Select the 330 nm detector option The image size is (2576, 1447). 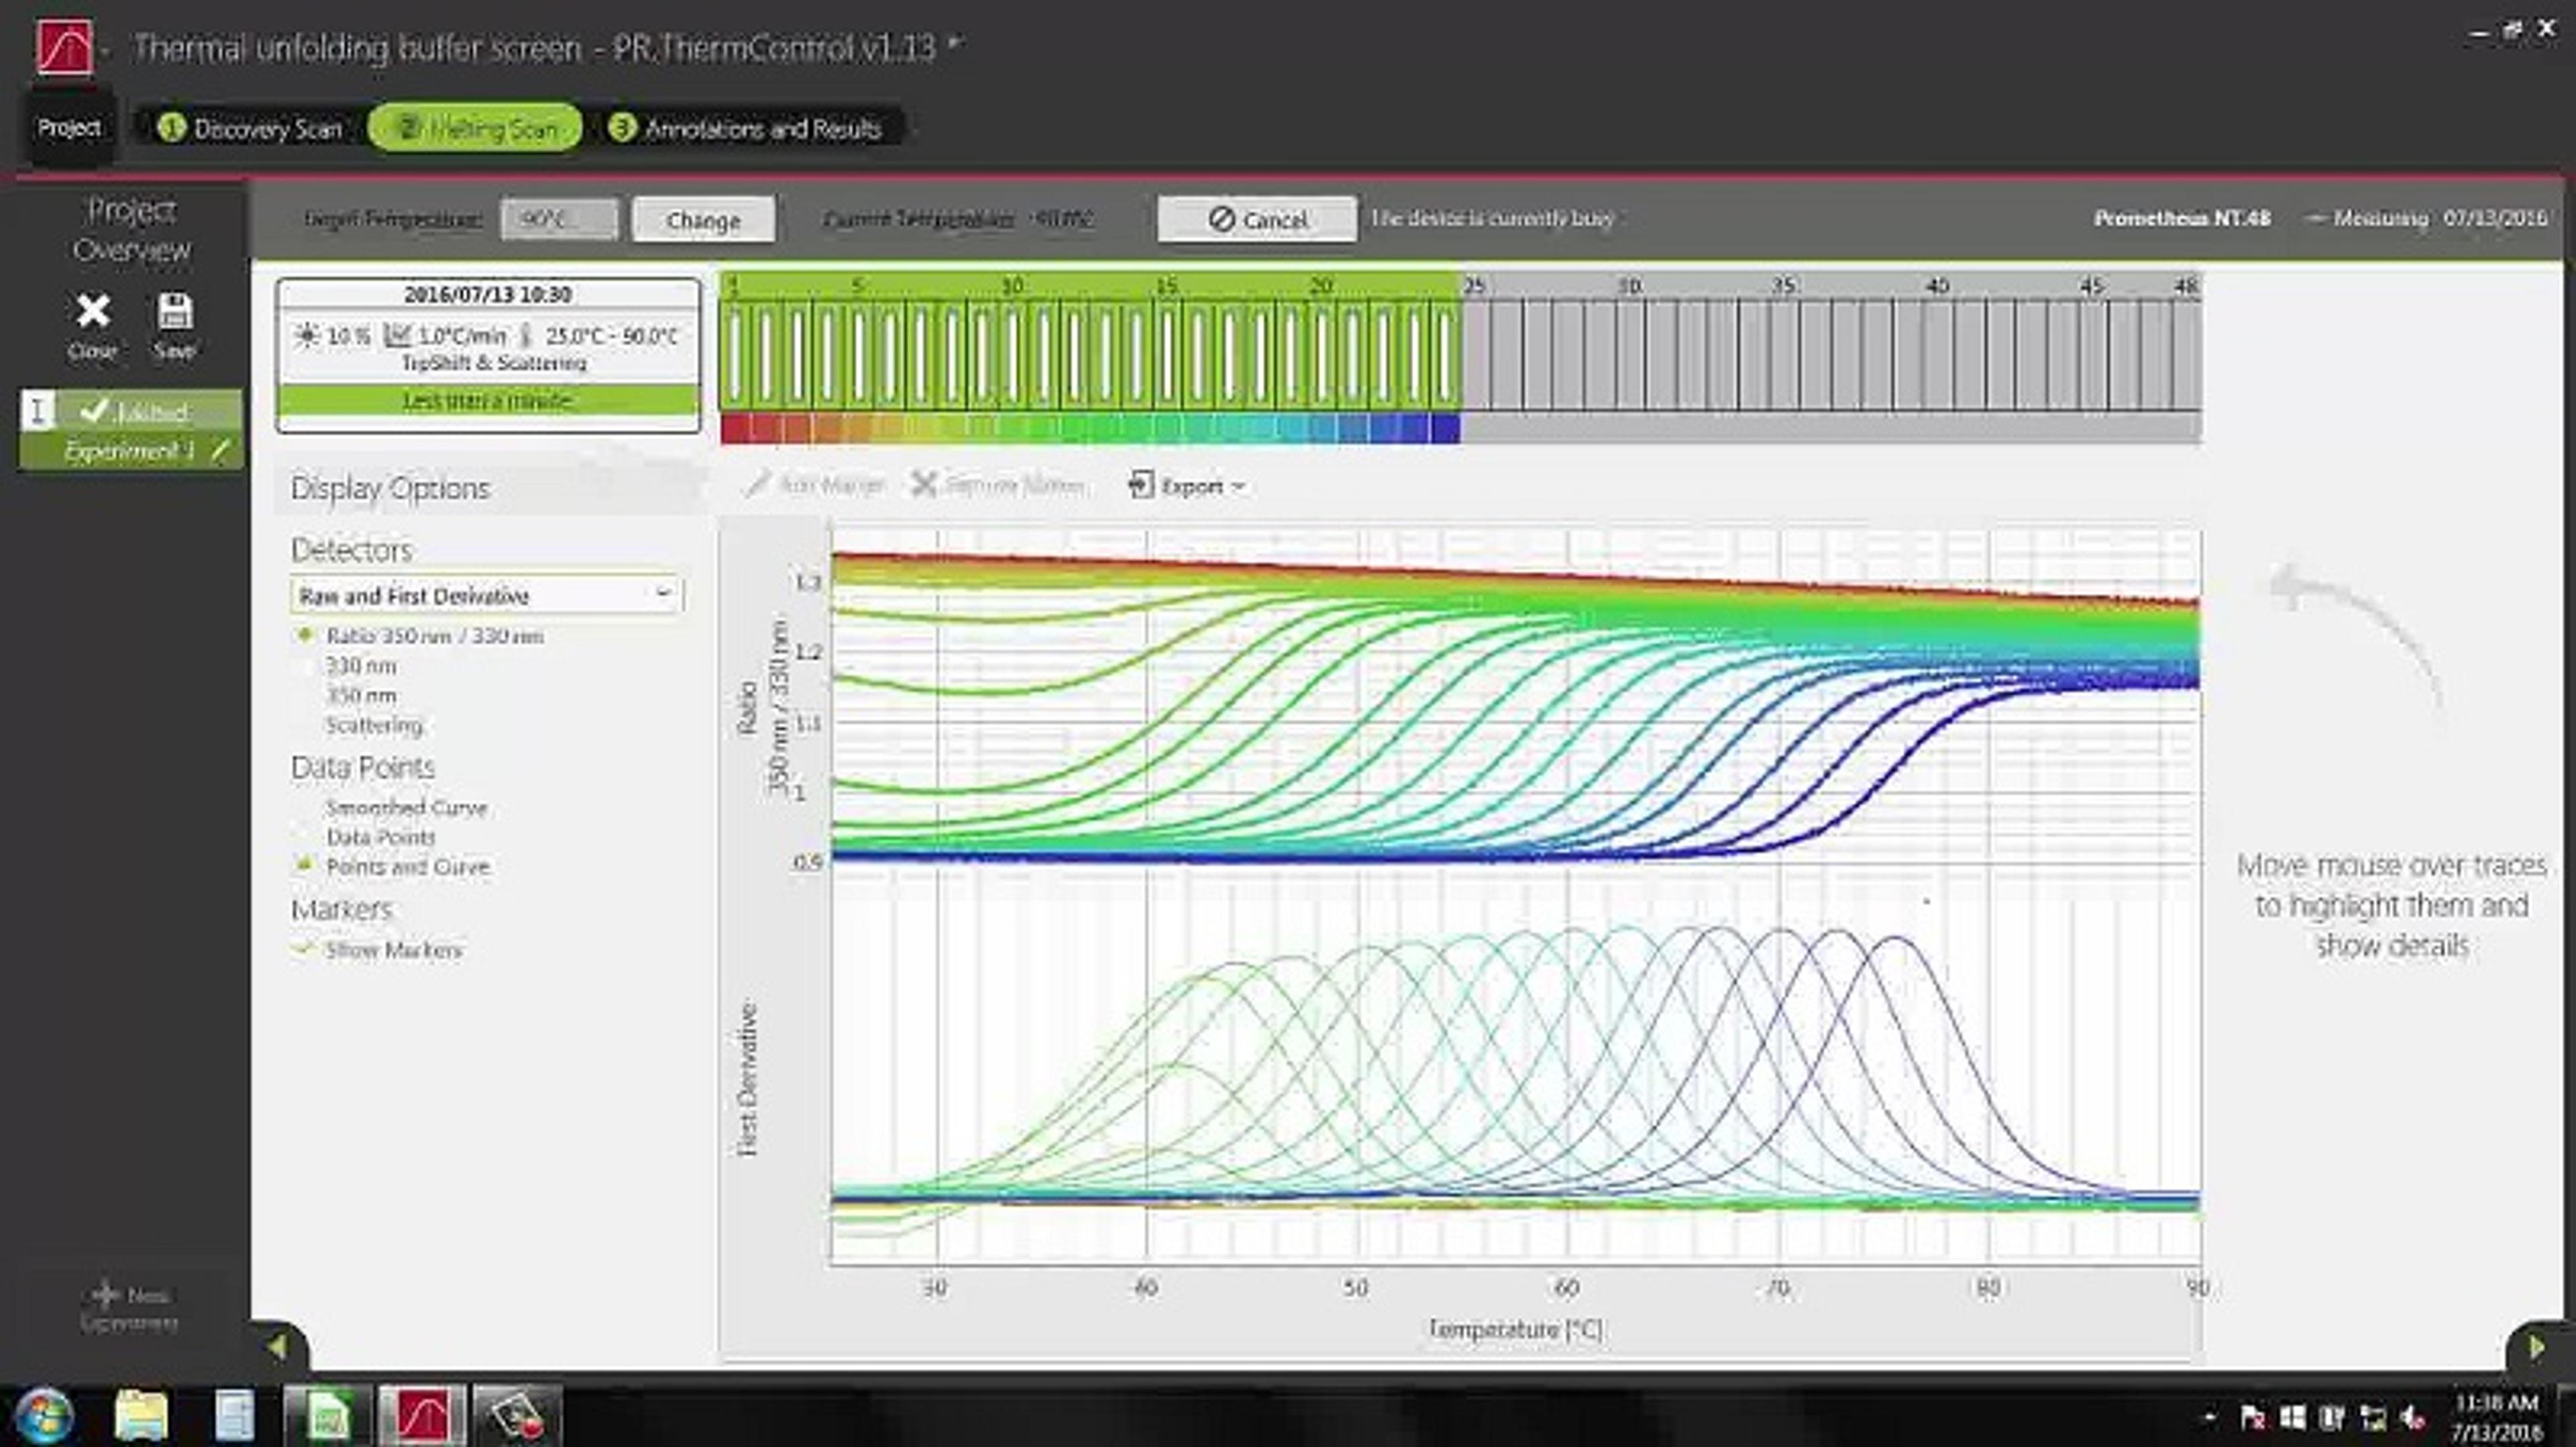pyautogui.click(x=360, y=666)
